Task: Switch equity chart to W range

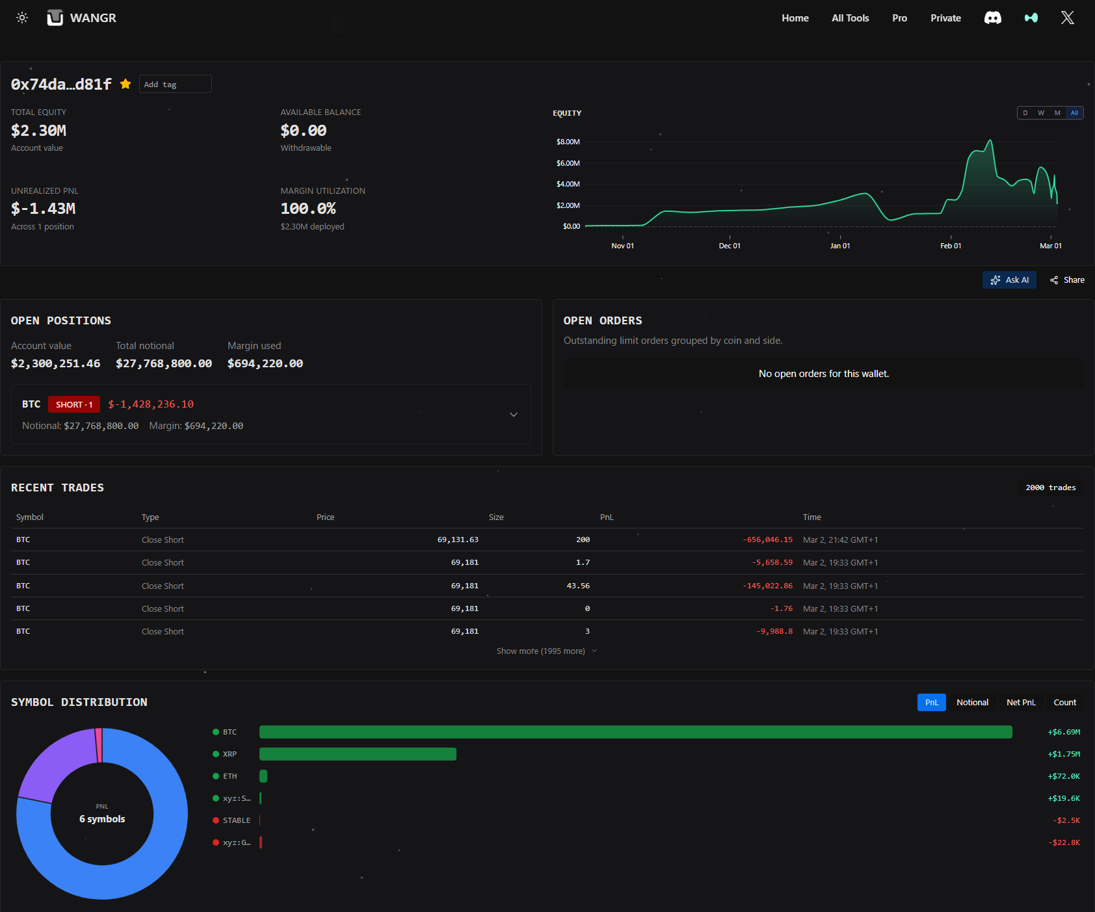Action: tap(1041, 113)
